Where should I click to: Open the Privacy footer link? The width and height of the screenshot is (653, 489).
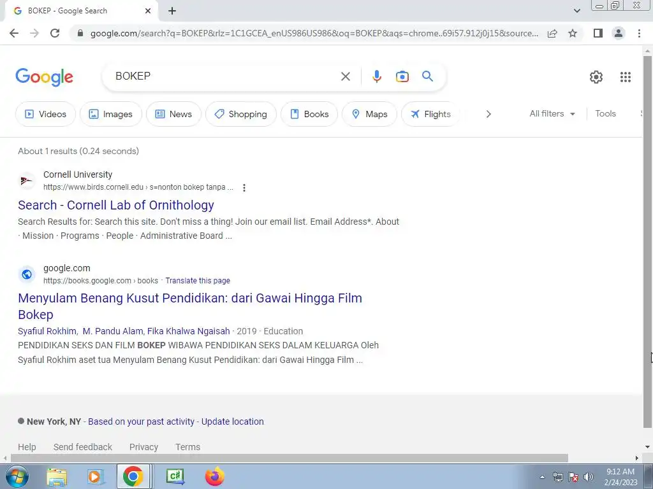143,447
